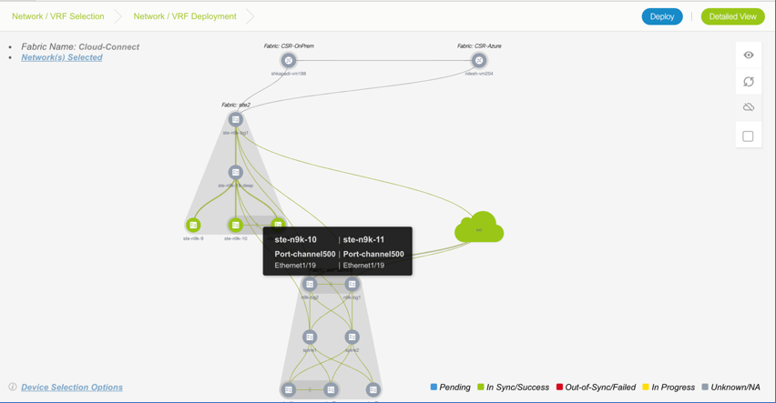Toggle the crossed-out cloud icon
This screenshot has height=403, width=776.
pos(748,107)
